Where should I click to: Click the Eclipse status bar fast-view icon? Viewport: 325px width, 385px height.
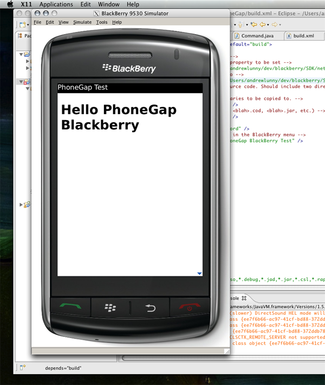pyautogui.click(x=22, y=368)
